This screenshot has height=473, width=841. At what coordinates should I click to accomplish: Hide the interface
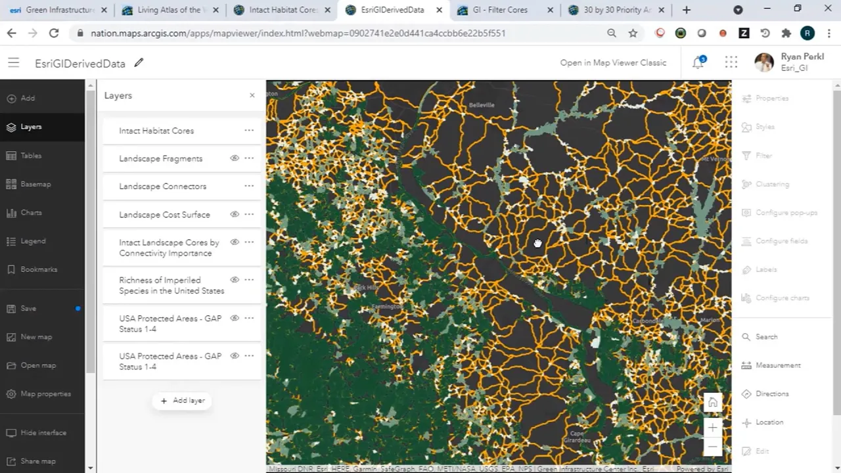[x=36, y=433]
